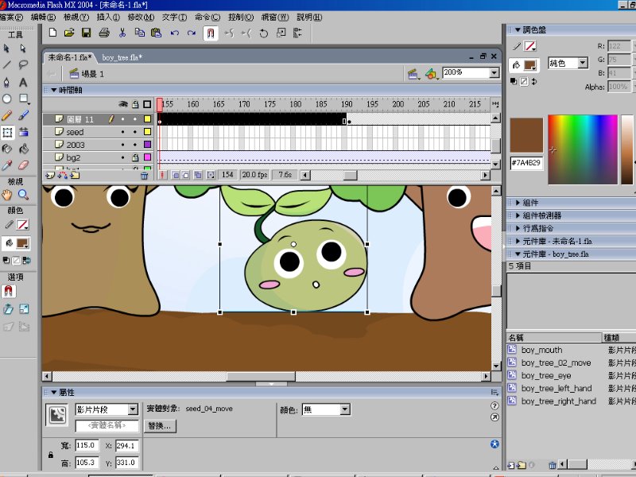Image resolution: width=636 pixels, height=477 pixels.
Task: Select the Subselection tool
Action: click(x=23, y=48)
